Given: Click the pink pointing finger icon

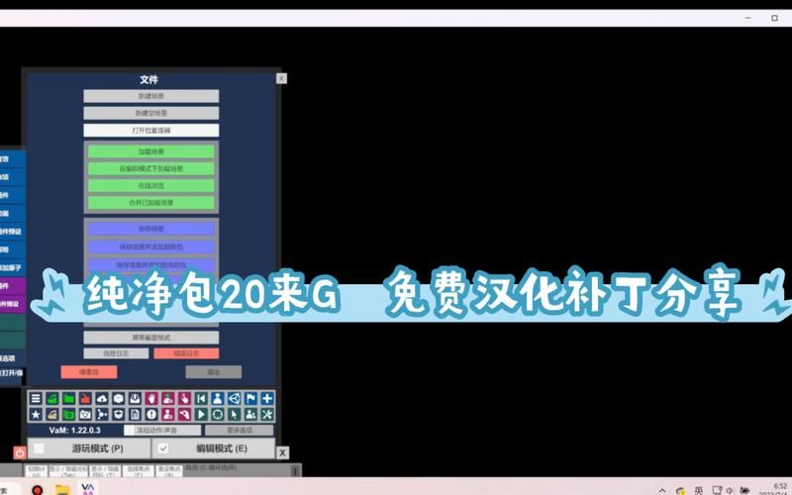Looking at the screenshot, I should point(184,399).
